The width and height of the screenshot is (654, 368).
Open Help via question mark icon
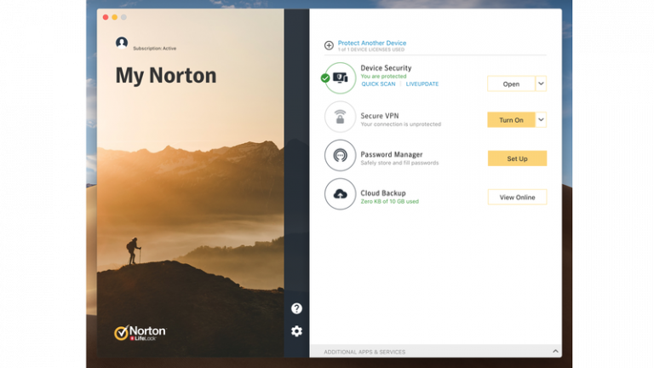coord(296,308)
